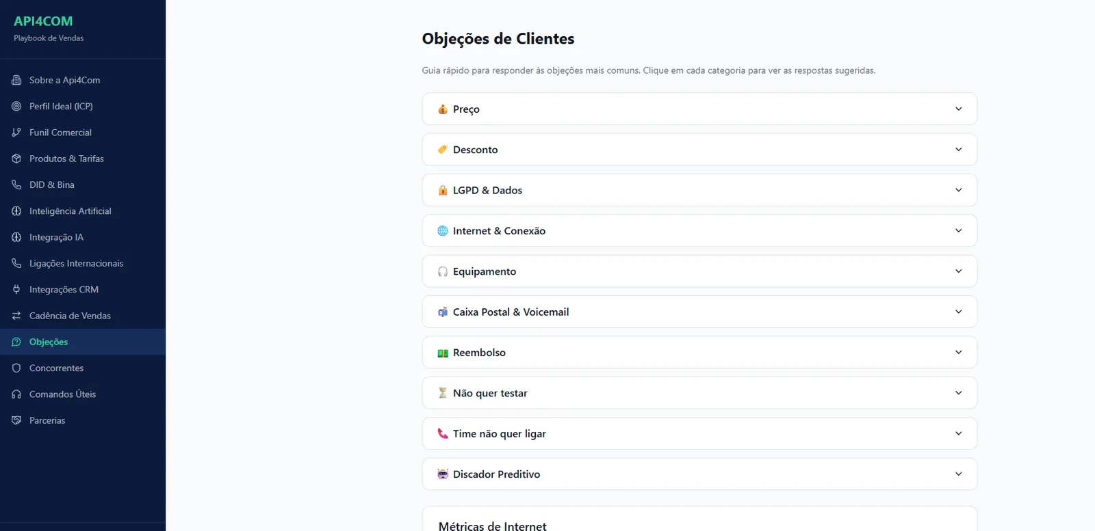Image resolution: width=1095 pixels, height=531 pixels.
Task: Click the Funil Comercial branch icon
Action: (16, 133)
